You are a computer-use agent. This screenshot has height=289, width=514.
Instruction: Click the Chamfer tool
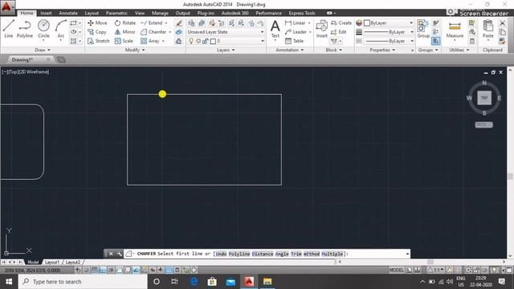(x=153, y=32)
